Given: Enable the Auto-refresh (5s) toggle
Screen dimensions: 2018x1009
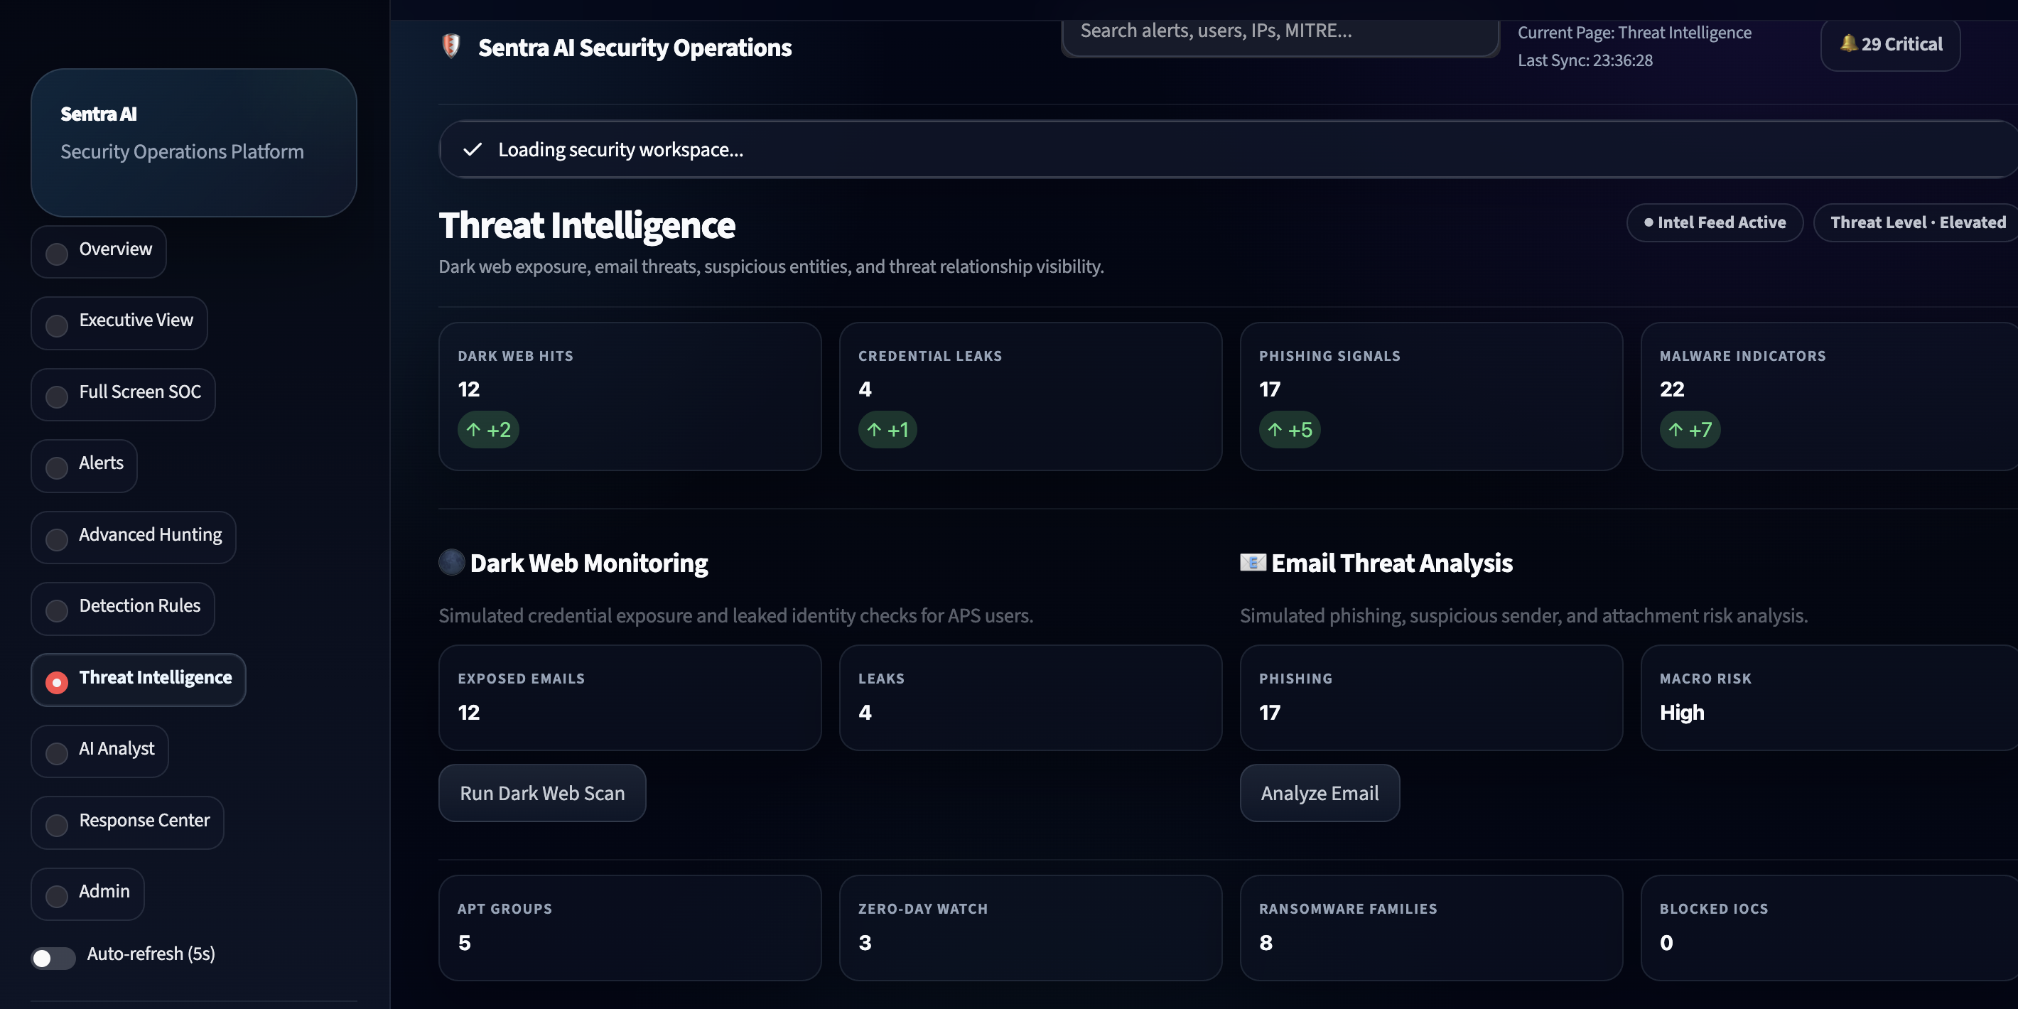Looking at the screenshot, I should pos(53,957).
